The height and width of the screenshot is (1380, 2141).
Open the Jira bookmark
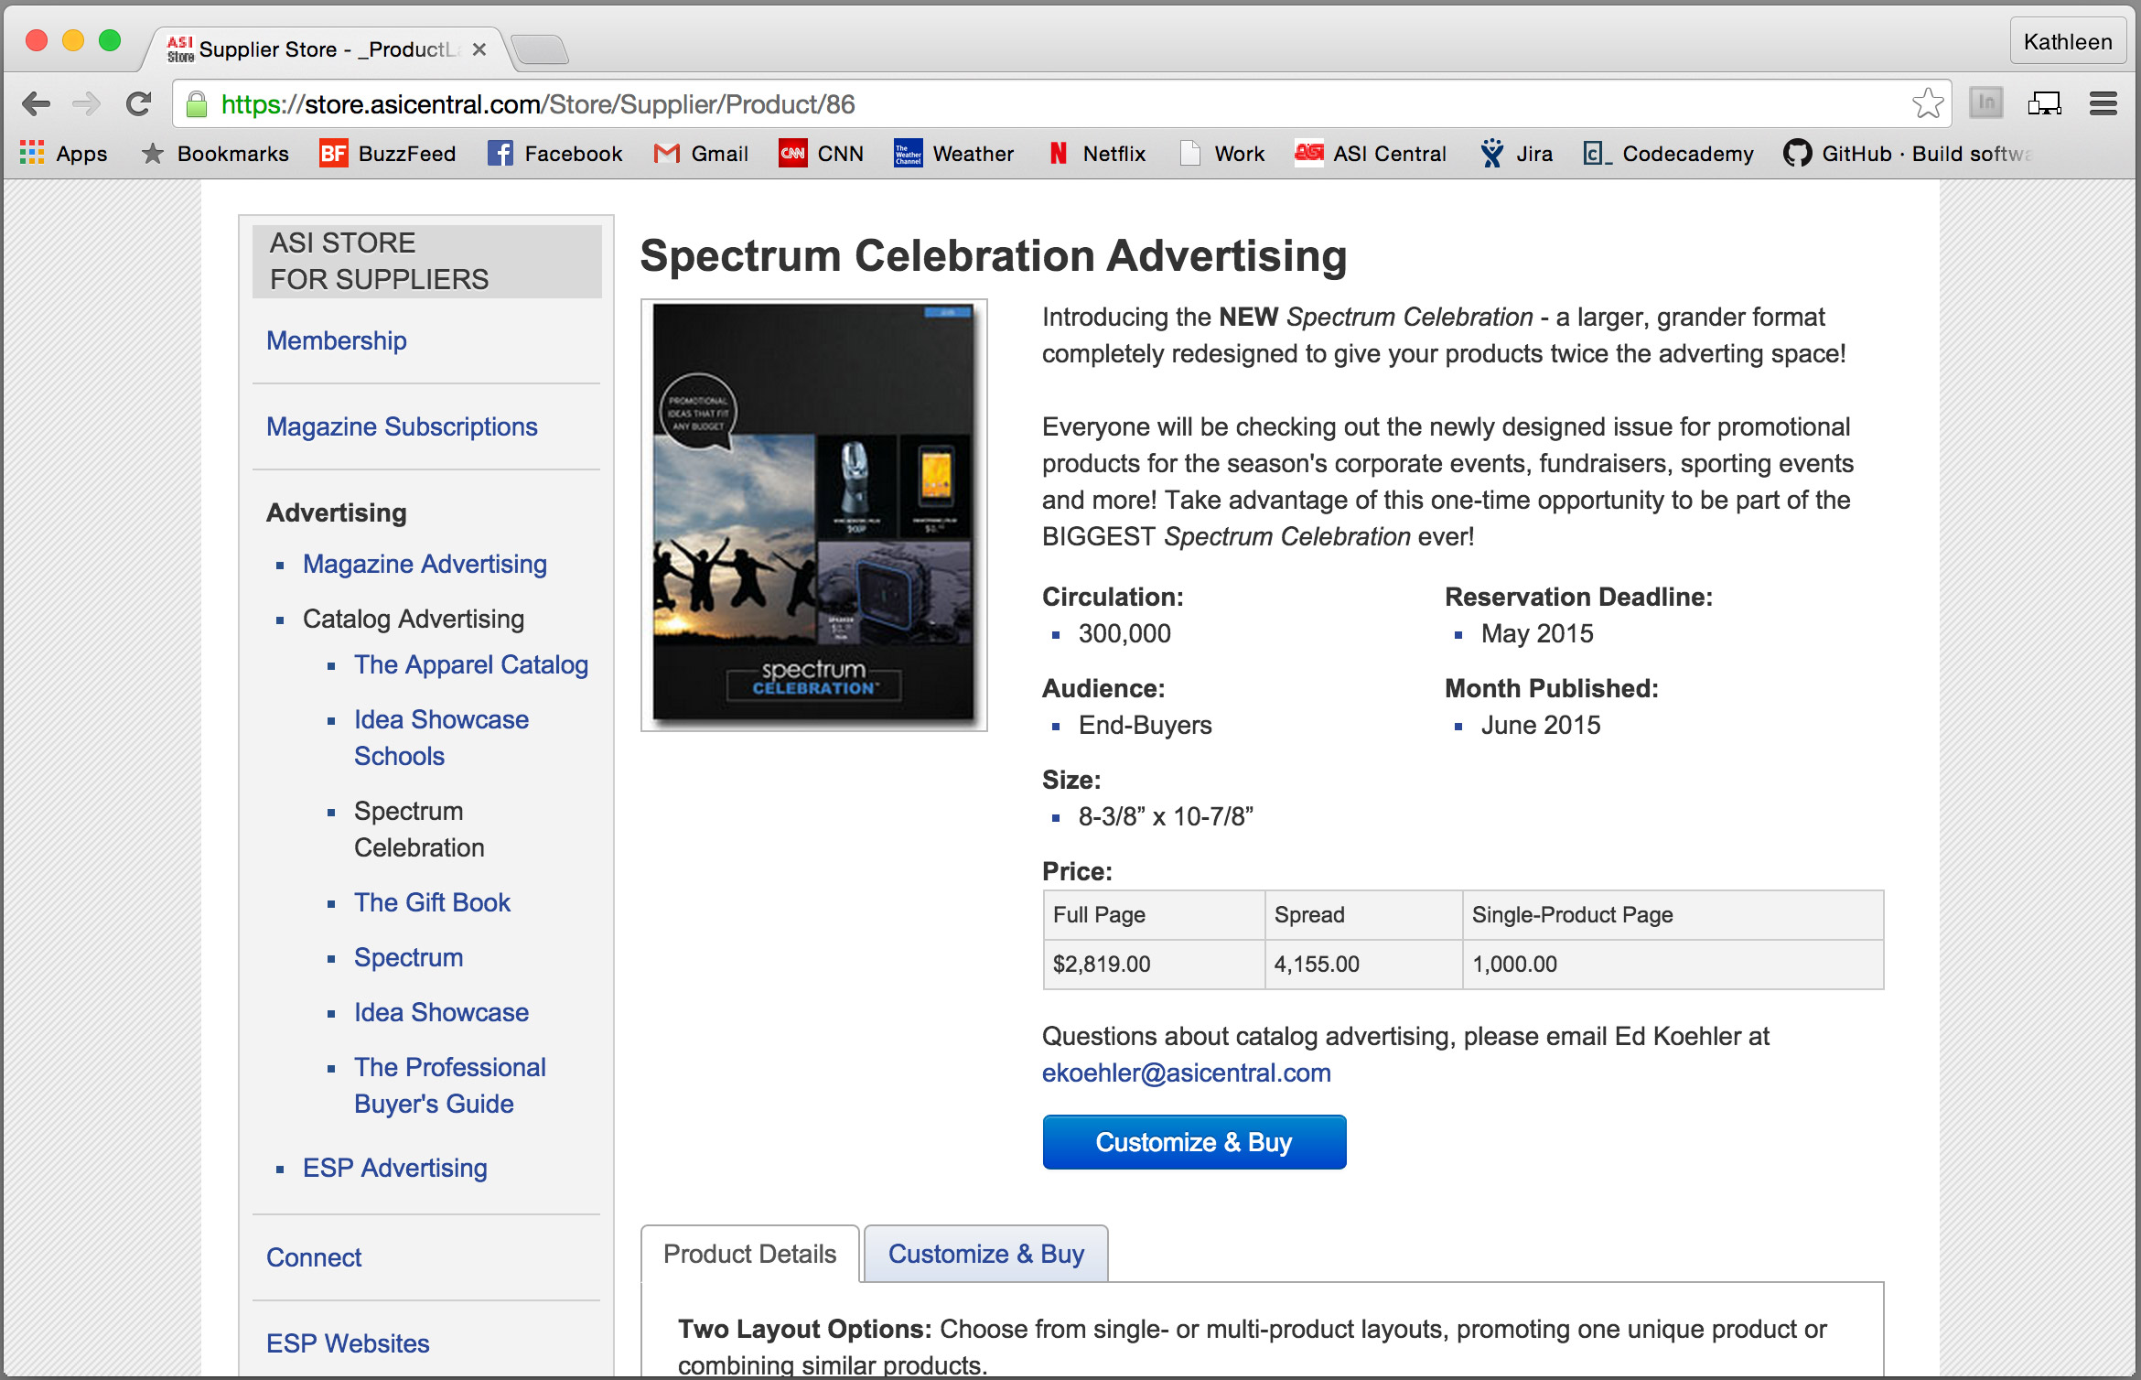point(1516,153)
